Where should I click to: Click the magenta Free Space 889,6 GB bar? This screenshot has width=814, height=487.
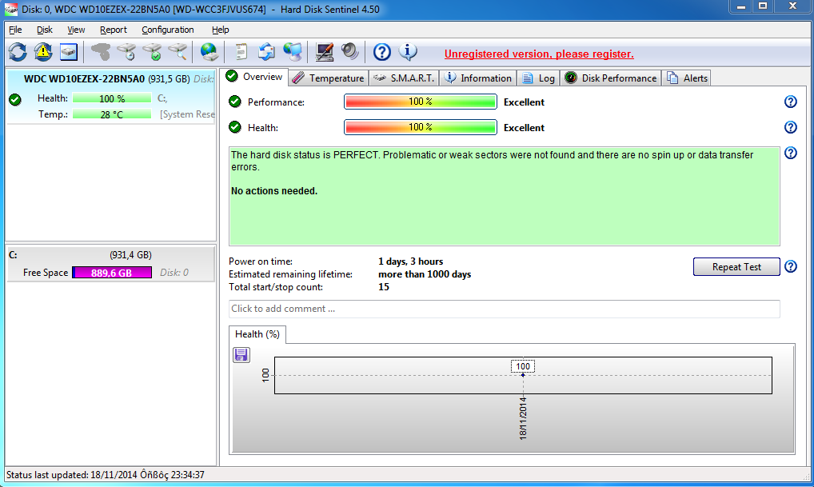click(x=112, y=273)
